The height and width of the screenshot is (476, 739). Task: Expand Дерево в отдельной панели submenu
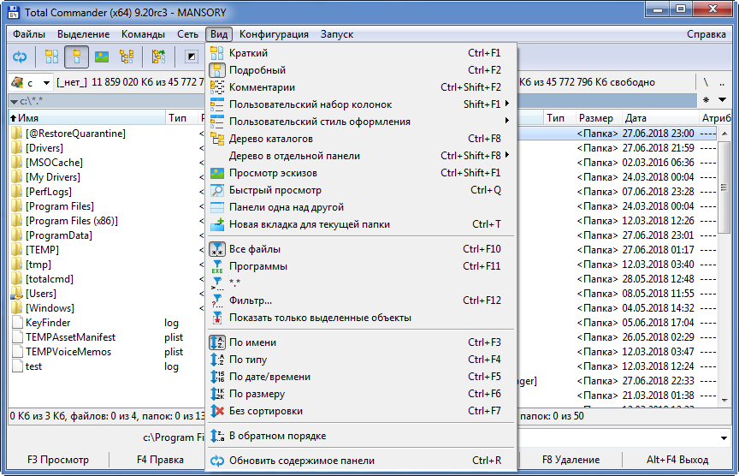[x=362, y=156]
